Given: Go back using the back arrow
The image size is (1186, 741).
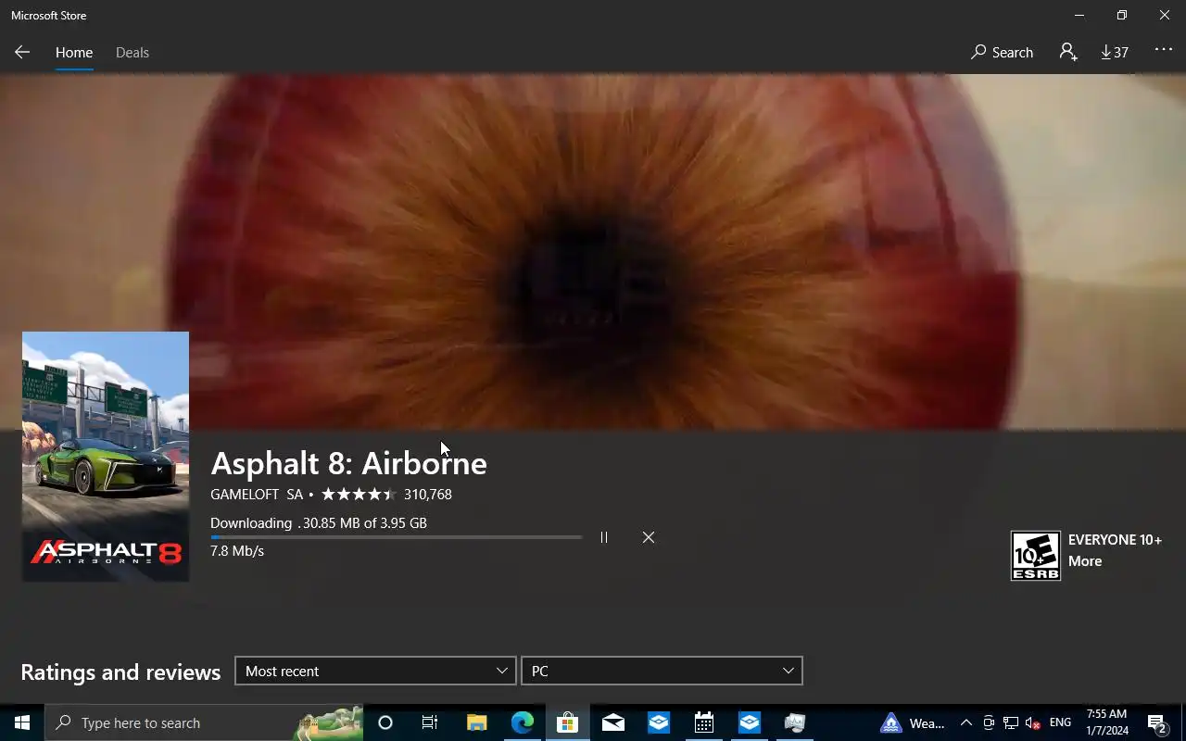Looking at the screenshot, I should (x=22, y=53).
